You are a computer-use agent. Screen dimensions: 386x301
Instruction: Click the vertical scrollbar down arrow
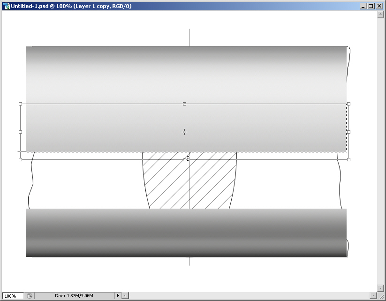(x=380, y=288)
